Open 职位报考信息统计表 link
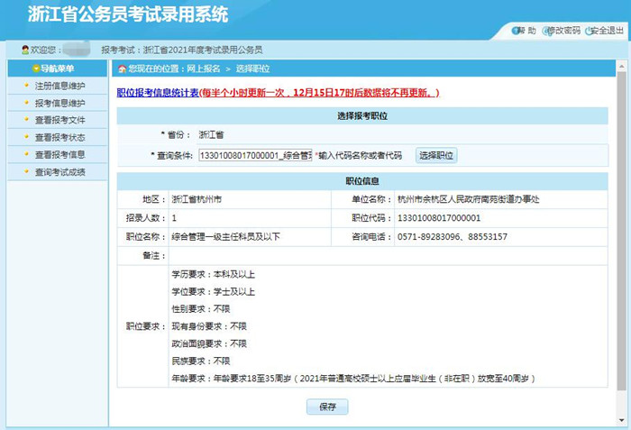 click(158, 93)
